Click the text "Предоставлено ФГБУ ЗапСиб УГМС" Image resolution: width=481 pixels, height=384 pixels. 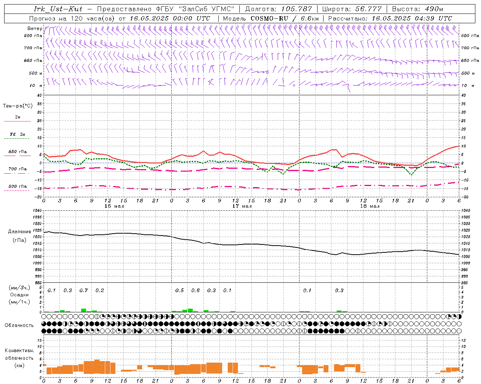tap(165, 9)
